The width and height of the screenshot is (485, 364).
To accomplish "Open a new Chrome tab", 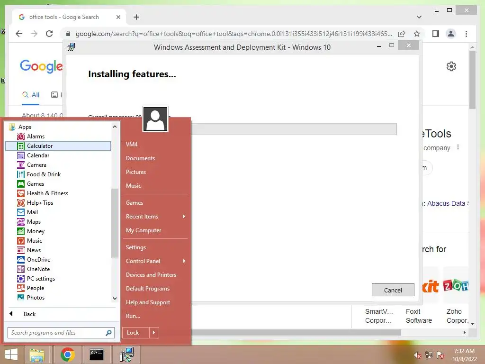I will (x=136, y=17).
